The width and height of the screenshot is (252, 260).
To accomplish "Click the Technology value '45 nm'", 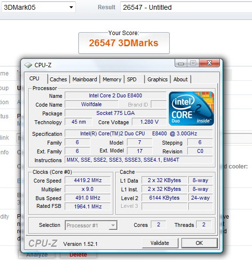I will (78, 122).
